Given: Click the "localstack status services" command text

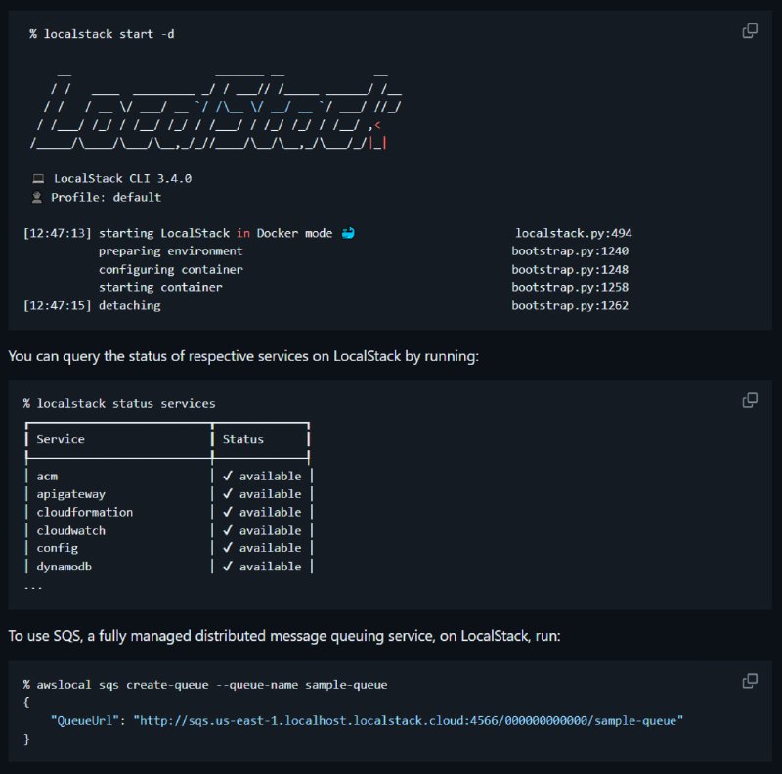Looking at the screenshot, I should (126, 403).
